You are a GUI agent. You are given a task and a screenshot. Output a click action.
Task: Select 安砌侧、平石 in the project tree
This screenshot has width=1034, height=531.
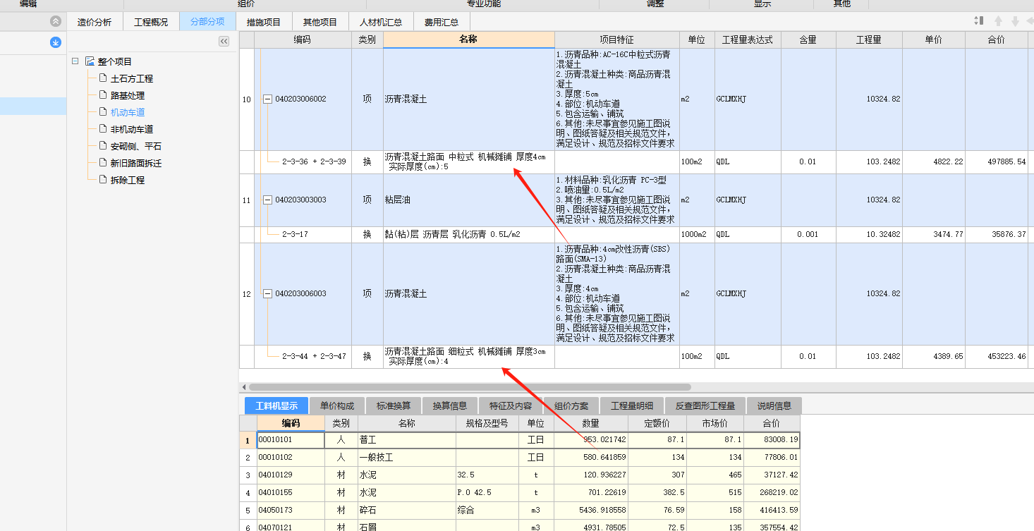(x=136, y=146)
